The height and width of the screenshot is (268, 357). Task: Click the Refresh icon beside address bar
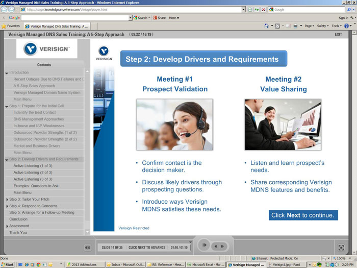[257, 9]
